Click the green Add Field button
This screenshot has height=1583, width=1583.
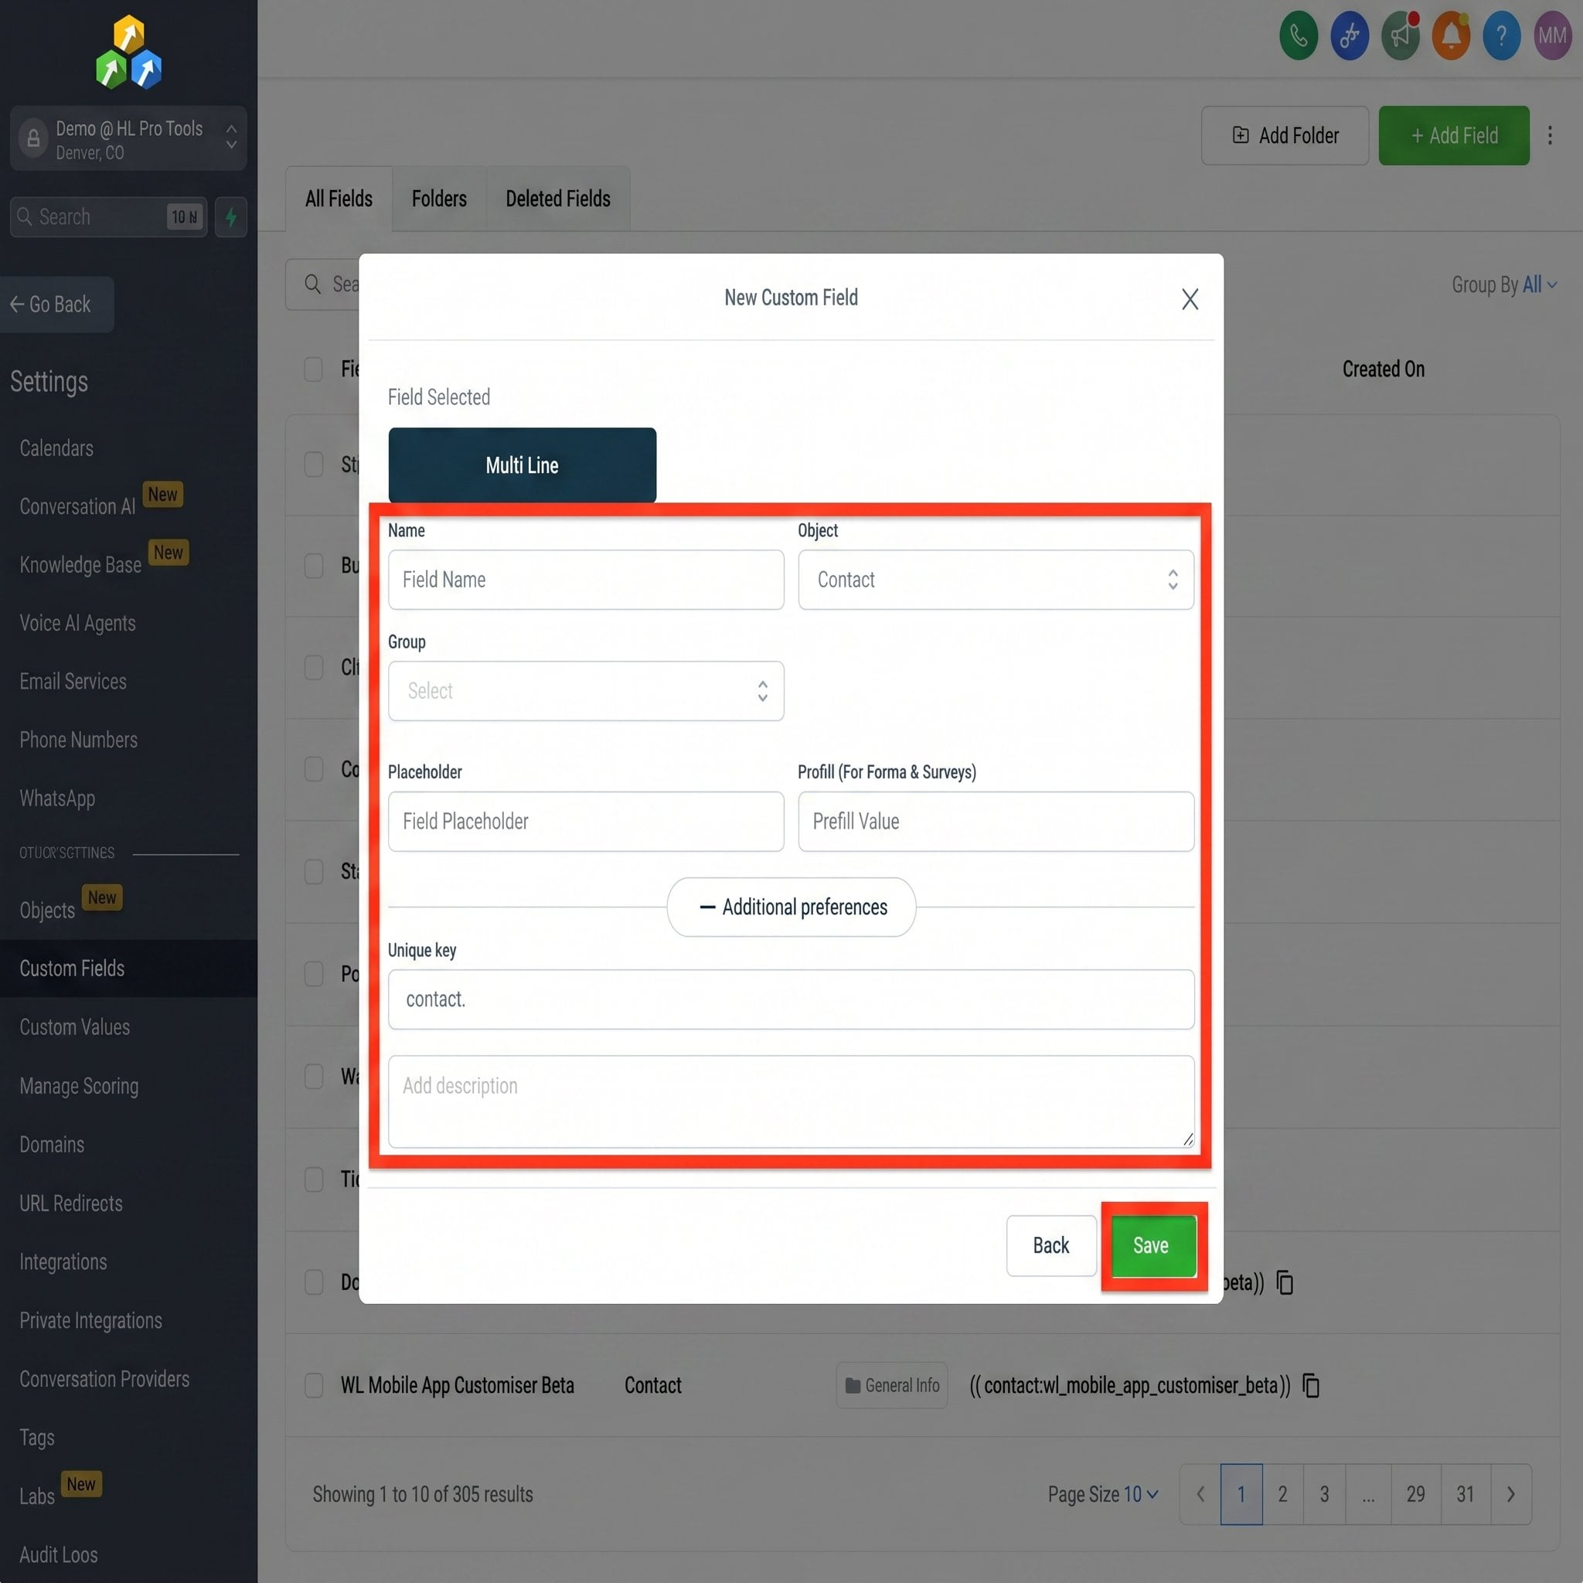pos(1454,135)
